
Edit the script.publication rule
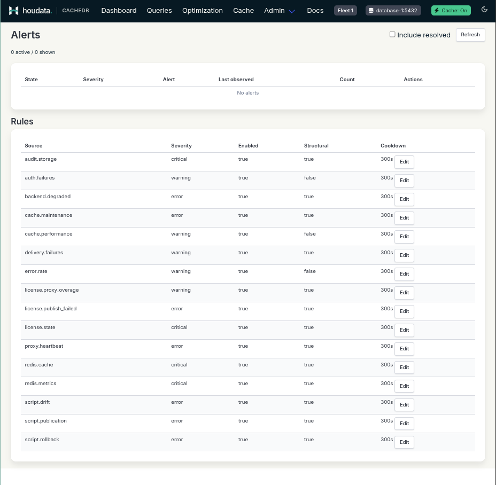[x=404, y=423]
